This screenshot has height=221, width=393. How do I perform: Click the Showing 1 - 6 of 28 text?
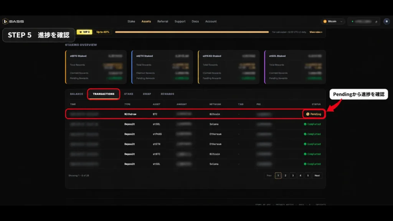[79, 176]
